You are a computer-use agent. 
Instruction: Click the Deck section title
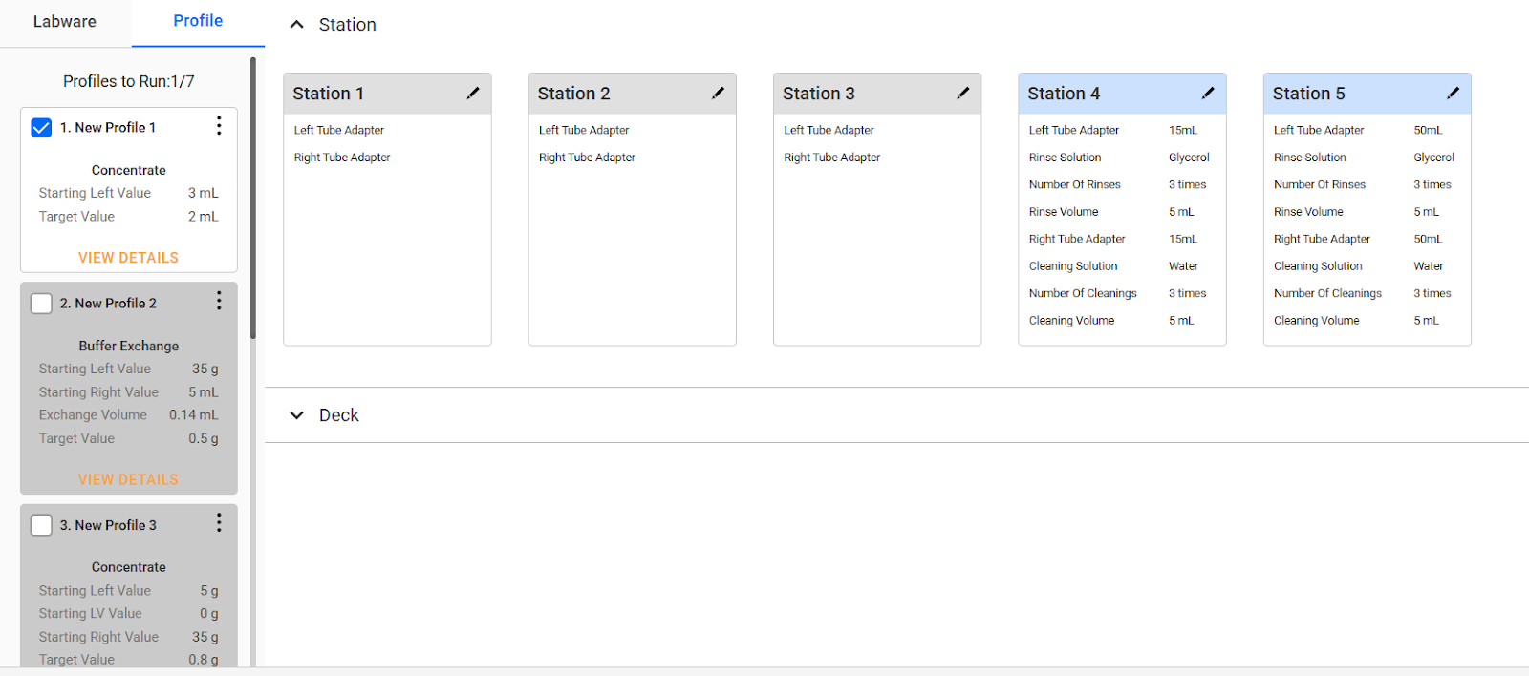pyautogui.click(x=339, y=415)
